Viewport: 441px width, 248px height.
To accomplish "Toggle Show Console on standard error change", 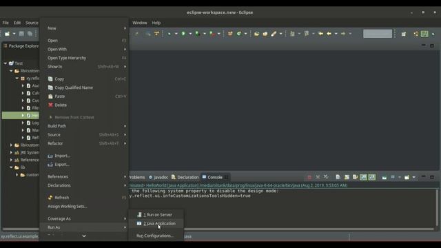I will (372, 177).
